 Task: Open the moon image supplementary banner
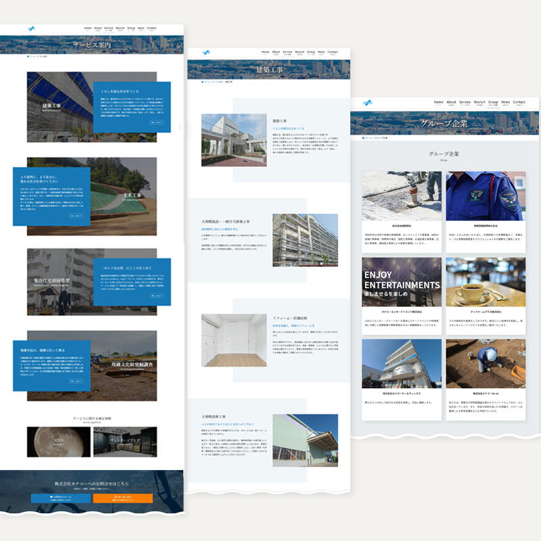pyautogui.click(x=59, y=442)
